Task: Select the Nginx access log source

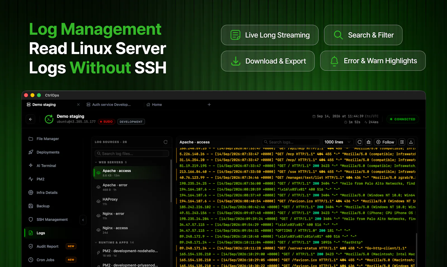Action: coord(131,230)
